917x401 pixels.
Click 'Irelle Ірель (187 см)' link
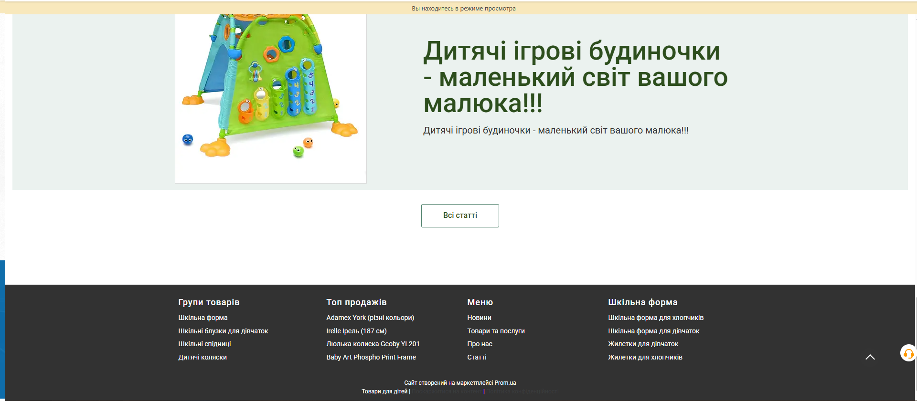tap(356, 331)
